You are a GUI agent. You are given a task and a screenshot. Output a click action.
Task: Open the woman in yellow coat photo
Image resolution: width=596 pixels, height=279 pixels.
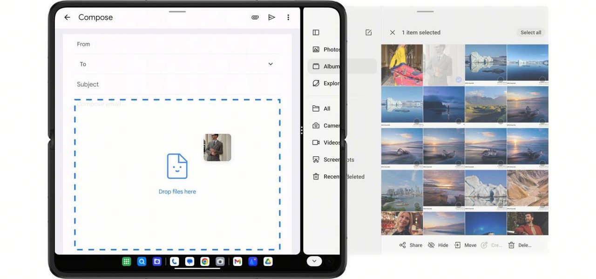pyautogui.click(x=402, y=65)
